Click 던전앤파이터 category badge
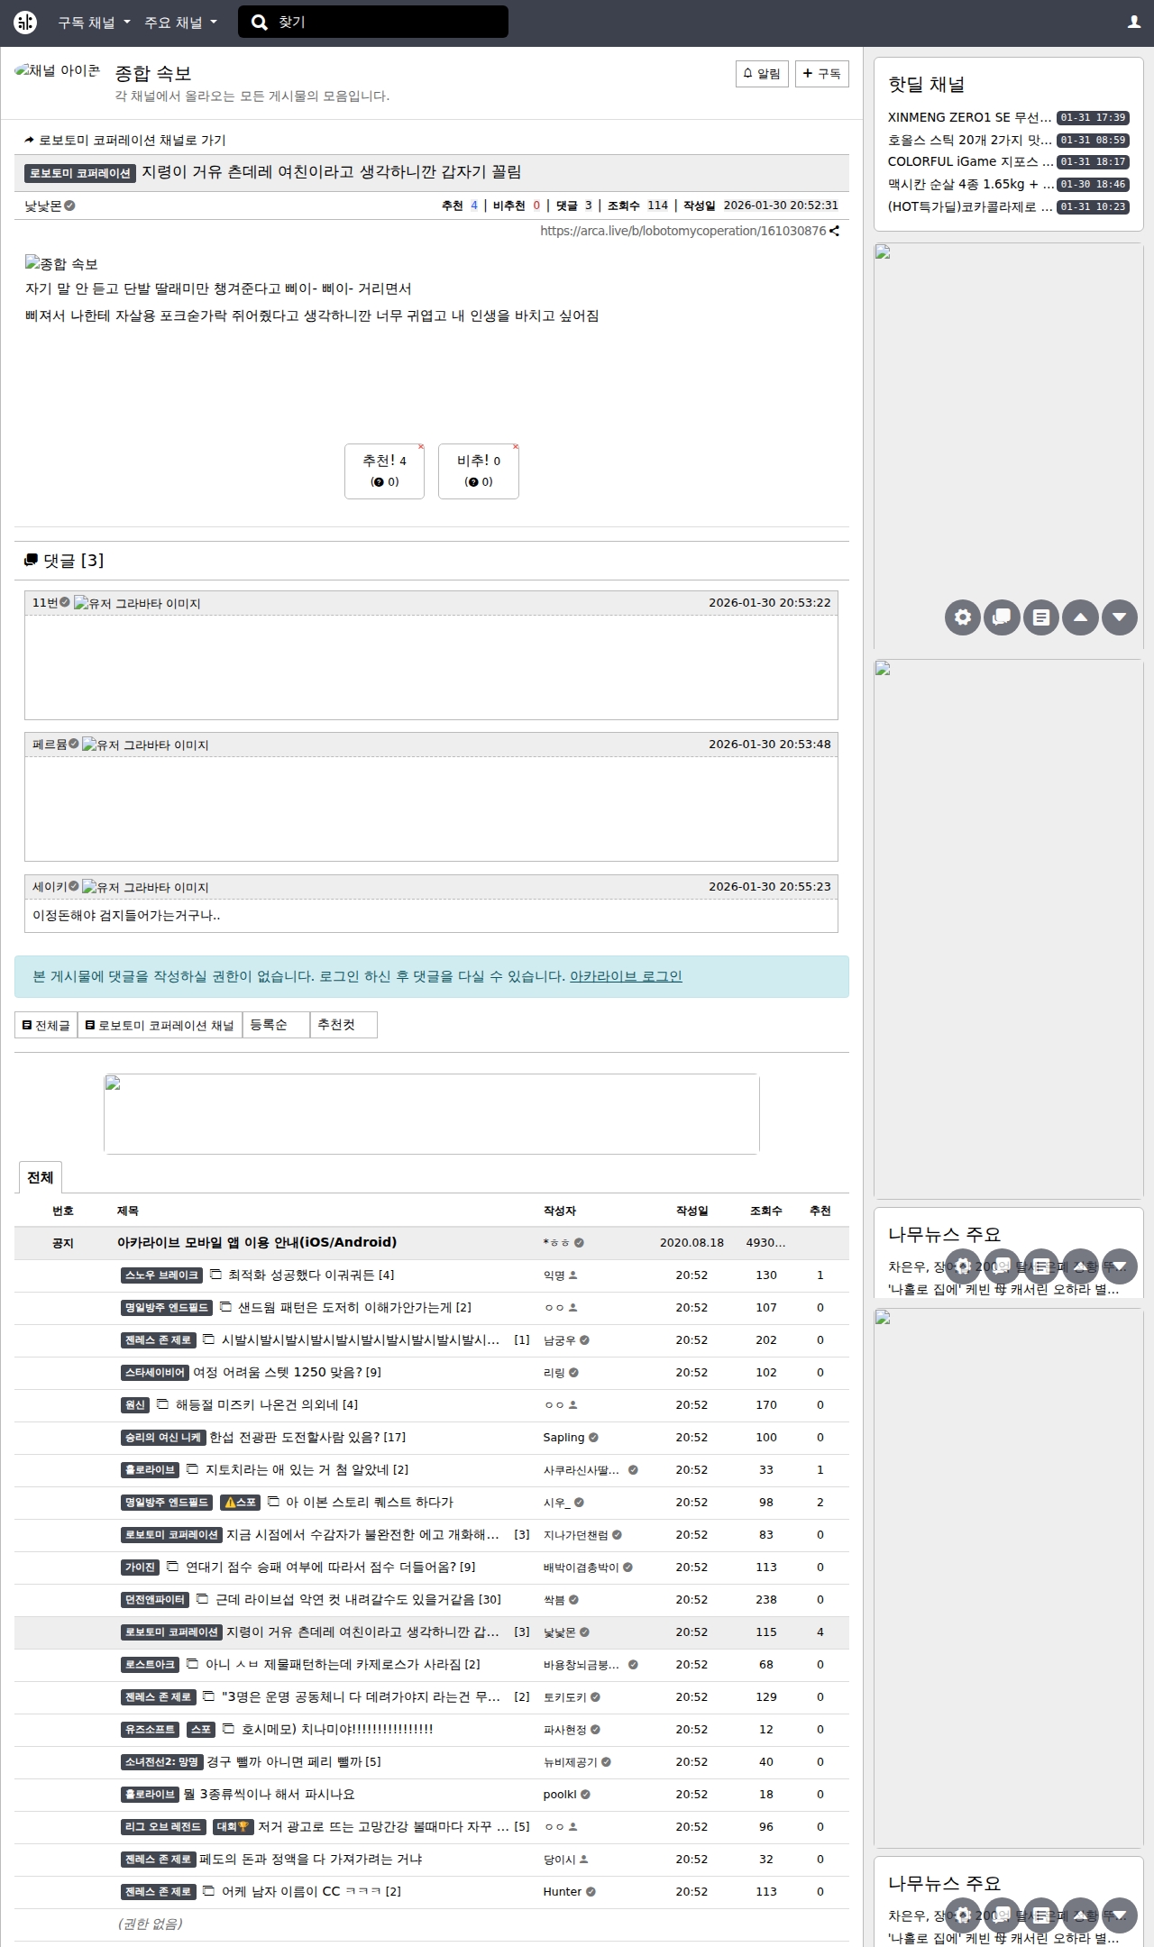 tap(155, 1599)
